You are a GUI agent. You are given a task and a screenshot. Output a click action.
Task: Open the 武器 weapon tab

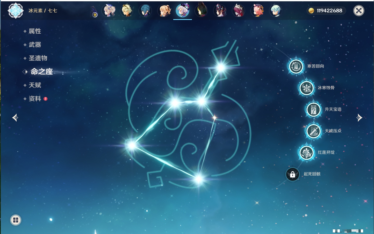pos(35,45)
